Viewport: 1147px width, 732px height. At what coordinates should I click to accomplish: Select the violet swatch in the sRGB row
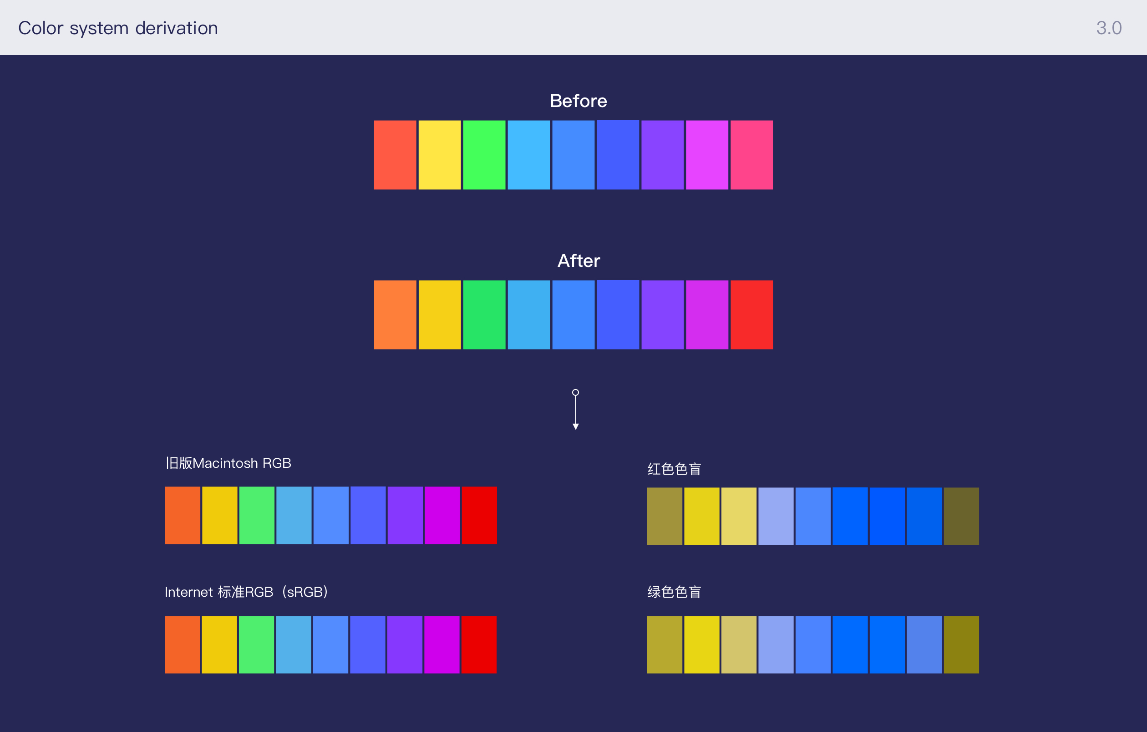pyautogui.click(x=404, y=644)
